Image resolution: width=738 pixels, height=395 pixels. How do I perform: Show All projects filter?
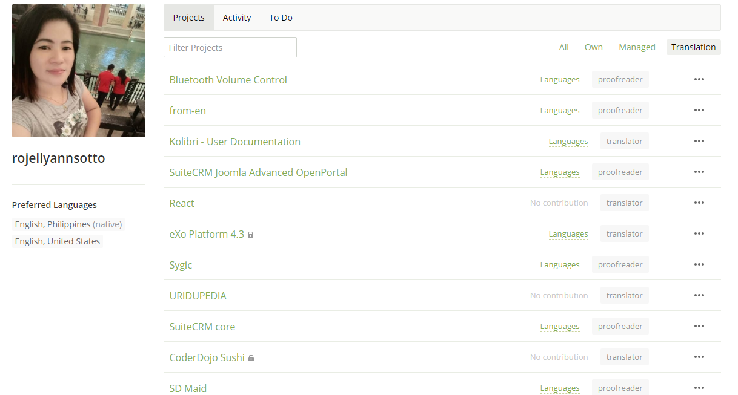point(564,47)
